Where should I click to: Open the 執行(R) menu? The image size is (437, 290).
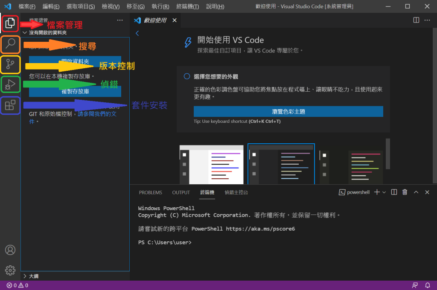[x=160, y=6]
